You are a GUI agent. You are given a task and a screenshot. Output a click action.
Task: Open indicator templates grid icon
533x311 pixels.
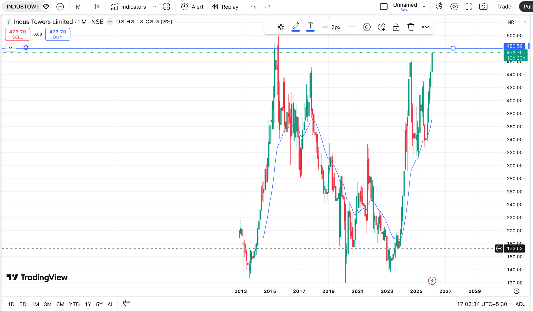click(167, 7)
